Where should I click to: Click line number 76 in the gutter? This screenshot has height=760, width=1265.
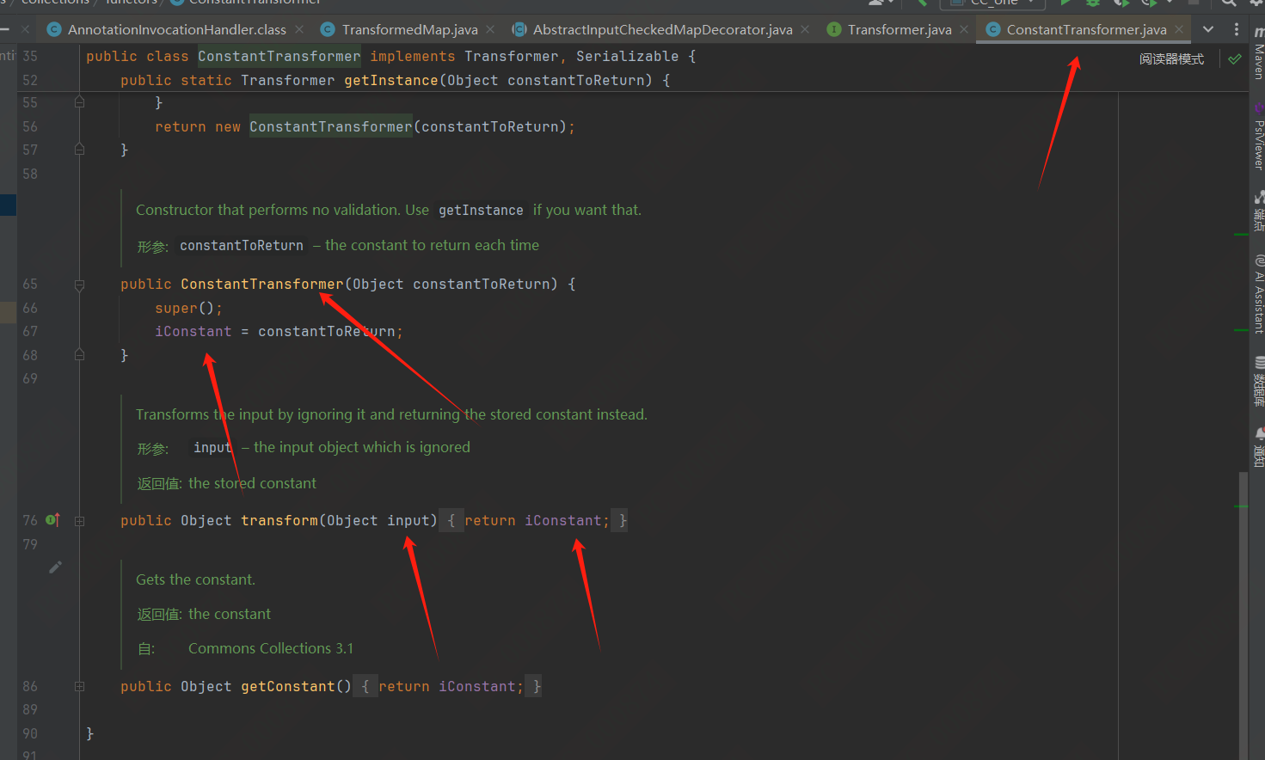(30, 521)
